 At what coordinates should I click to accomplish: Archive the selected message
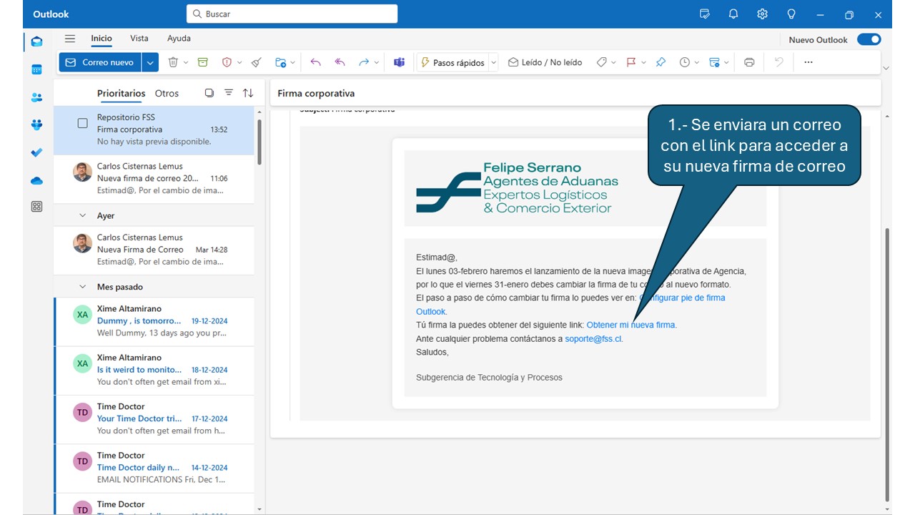[203, 62]
